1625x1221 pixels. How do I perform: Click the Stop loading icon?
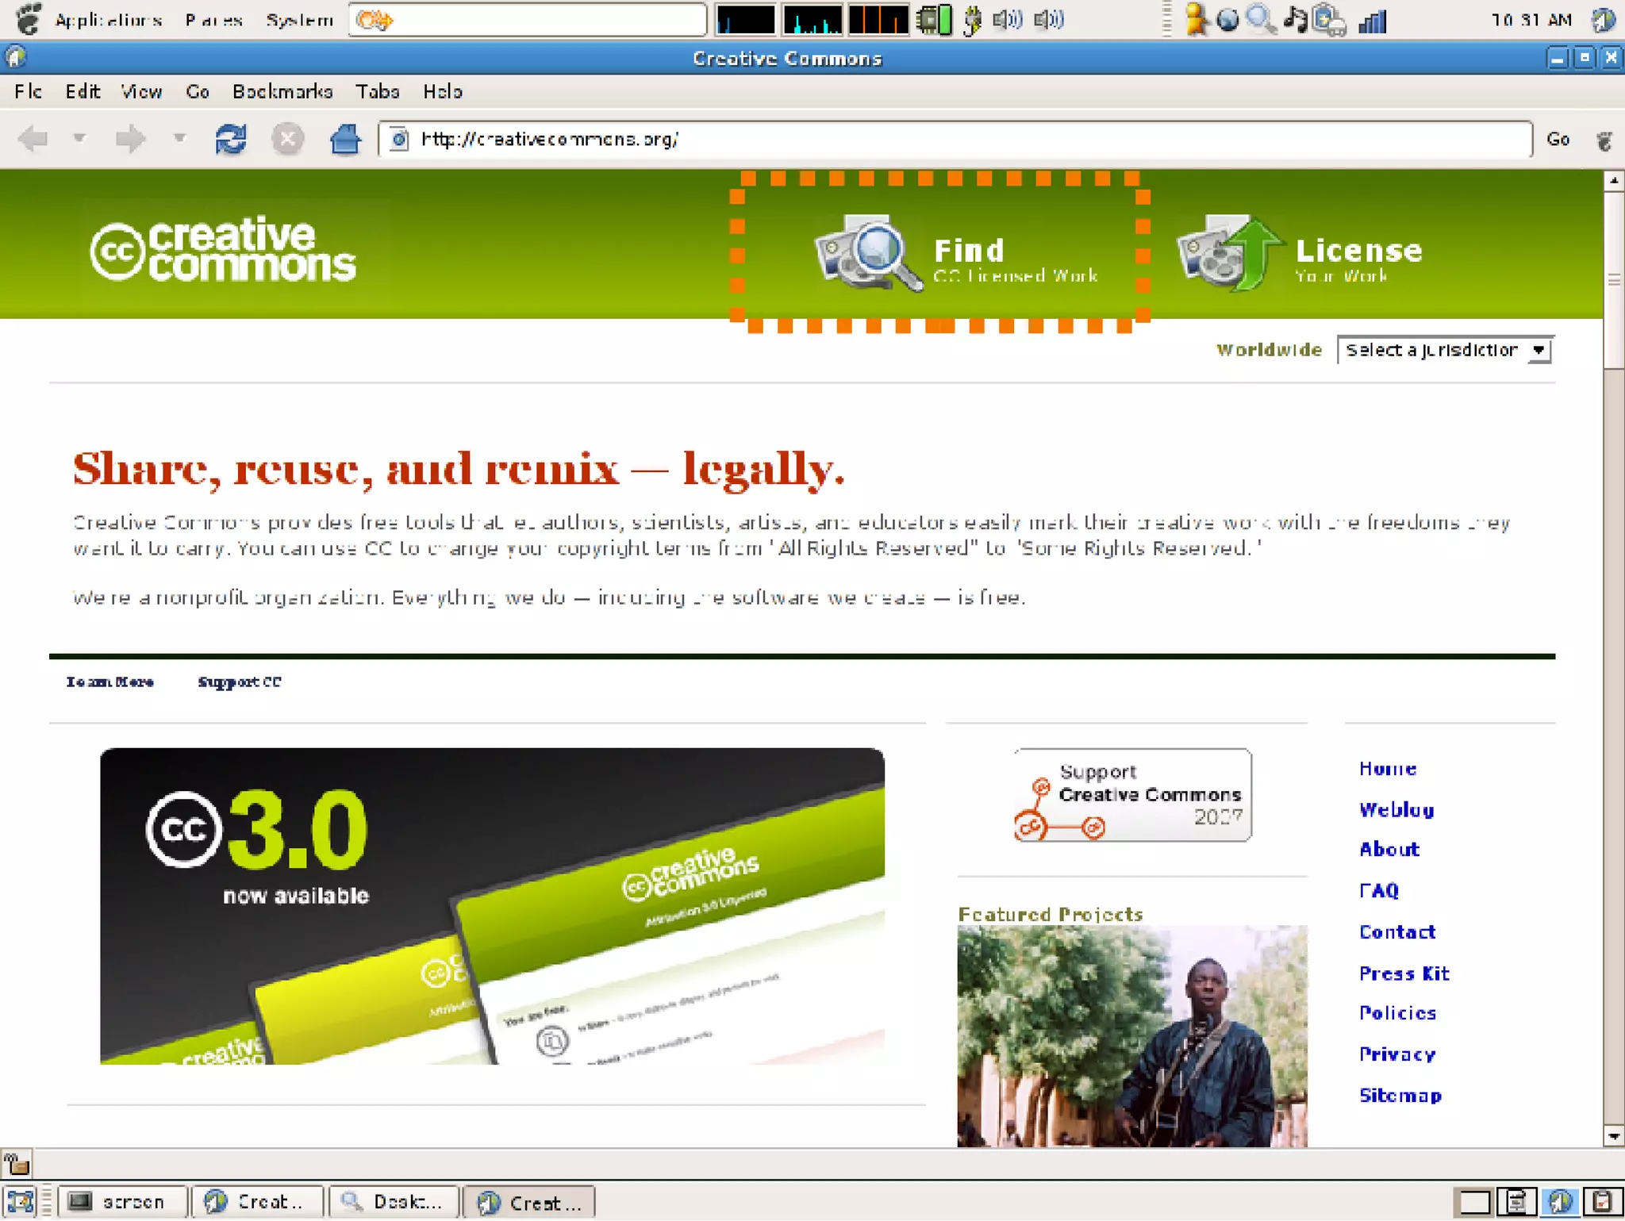click(287, 140)
